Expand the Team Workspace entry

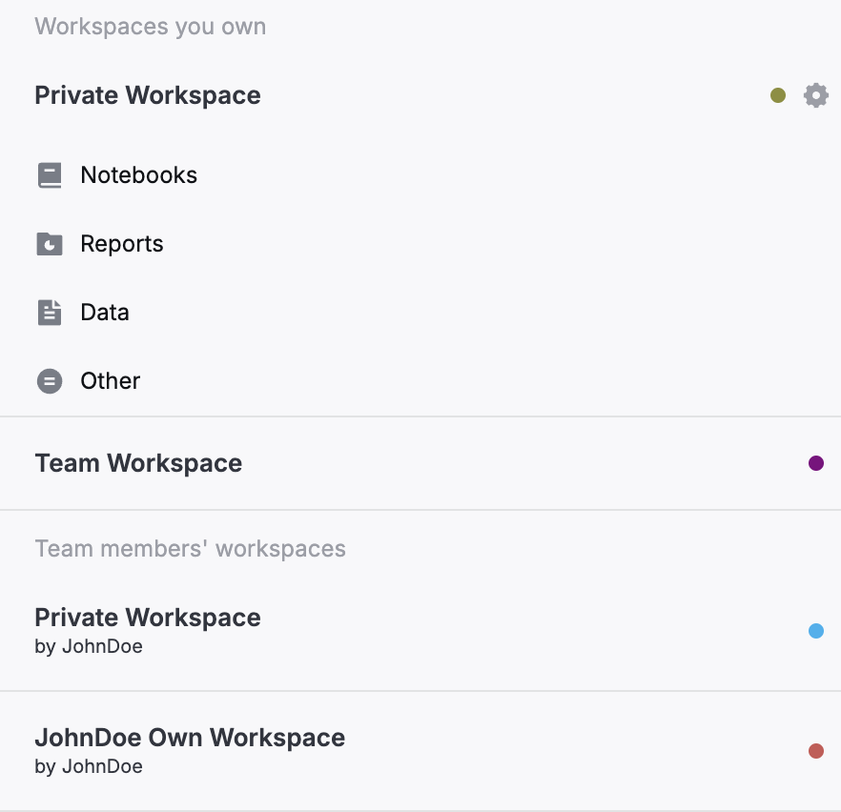coord(137,463)
